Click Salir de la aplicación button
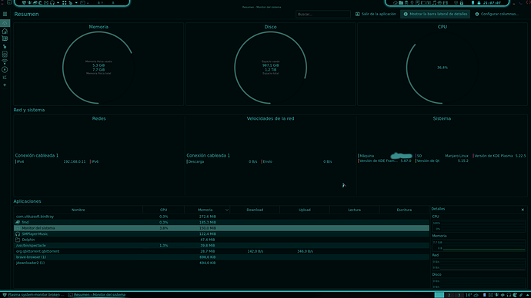The width and height of the screenshot is (531, 298). pos(376,14)
